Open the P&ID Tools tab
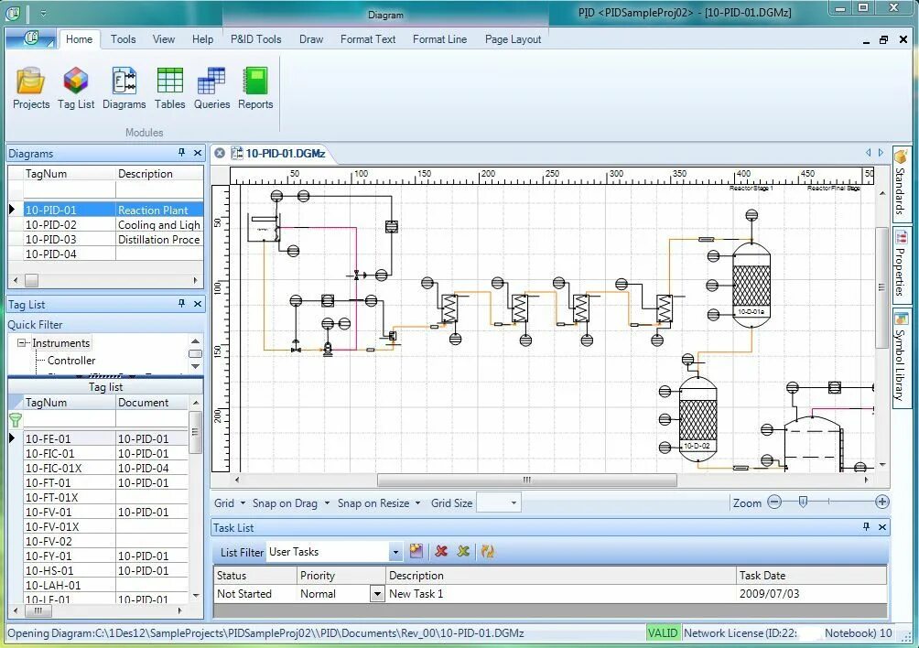Viewport: 919px width, 648px height. tap(255, 39)
